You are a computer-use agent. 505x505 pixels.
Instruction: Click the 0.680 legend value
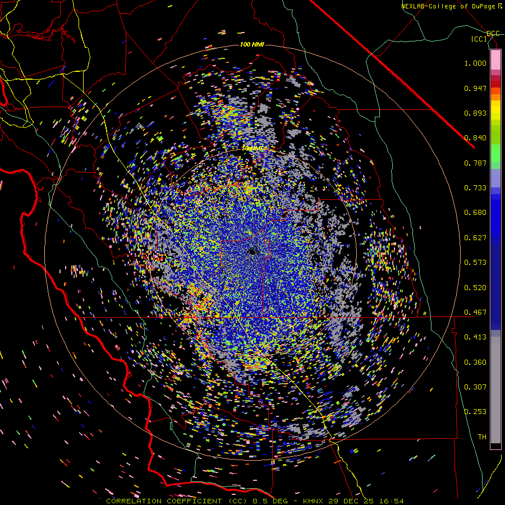475,213
